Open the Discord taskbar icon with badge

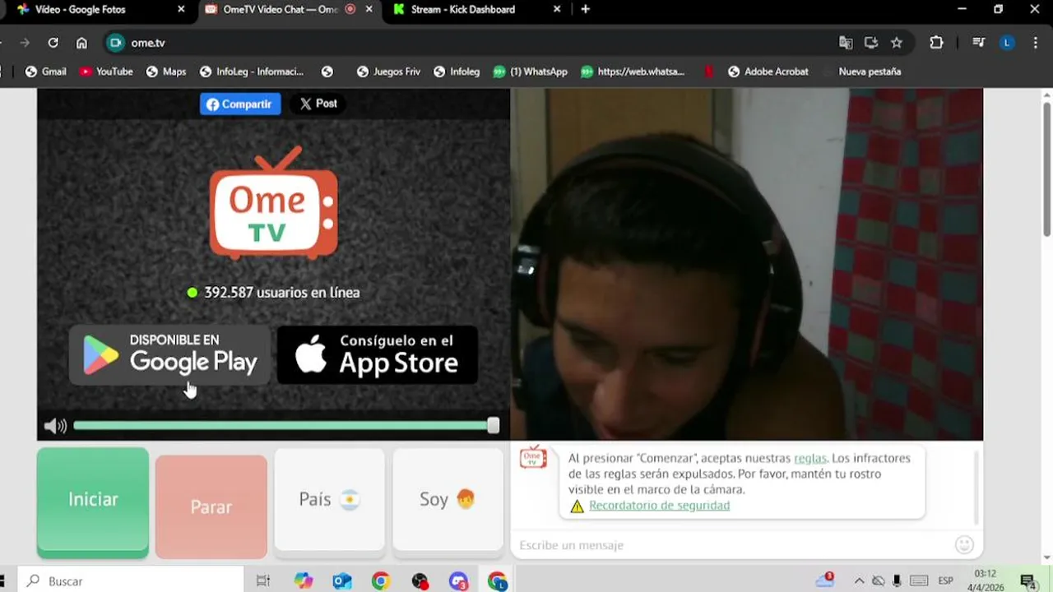tap(459, 581)
